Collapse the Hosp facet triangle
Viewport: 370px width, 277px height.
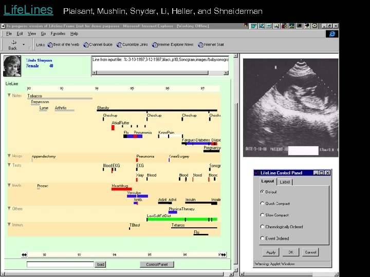pyautogui.click(x=9, y=156)
